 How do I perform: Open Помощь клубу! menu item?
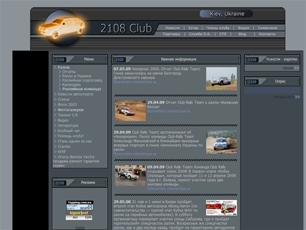tap(70, 136)
